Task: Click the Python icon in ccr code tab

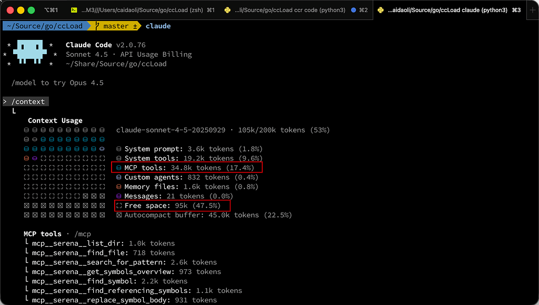Action: 227,10
